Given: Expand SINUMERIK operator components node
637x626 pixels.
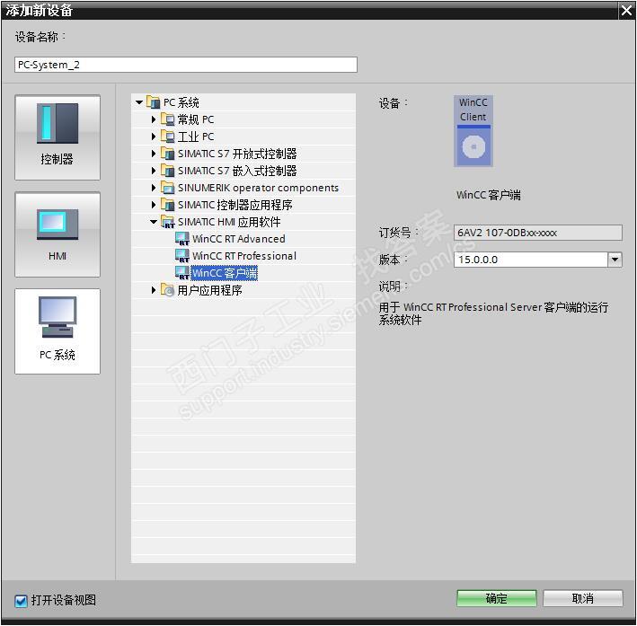Looking at the screenshot, I should pyautogui.click(x=154, y=188).
